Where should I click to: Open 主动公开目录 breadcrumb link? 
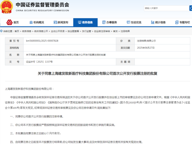(x=58, y=31)
